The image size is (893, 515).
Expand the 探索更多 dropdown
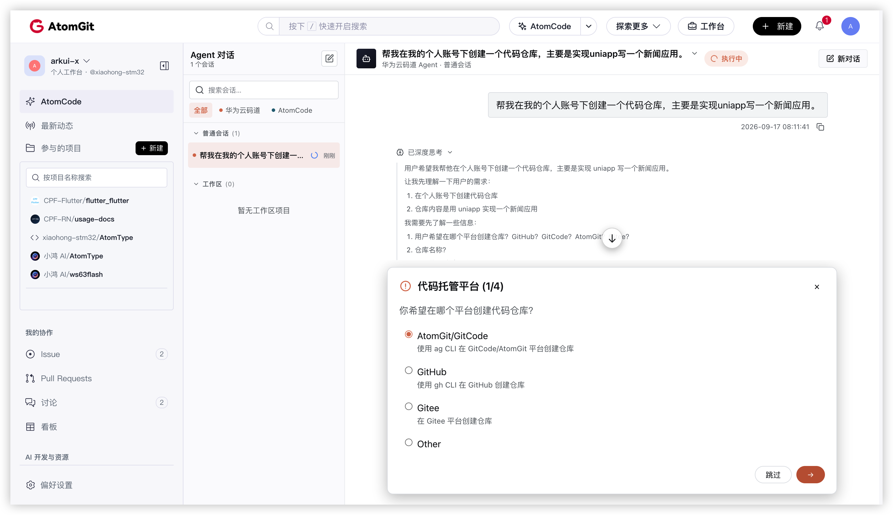click(638, 26)
